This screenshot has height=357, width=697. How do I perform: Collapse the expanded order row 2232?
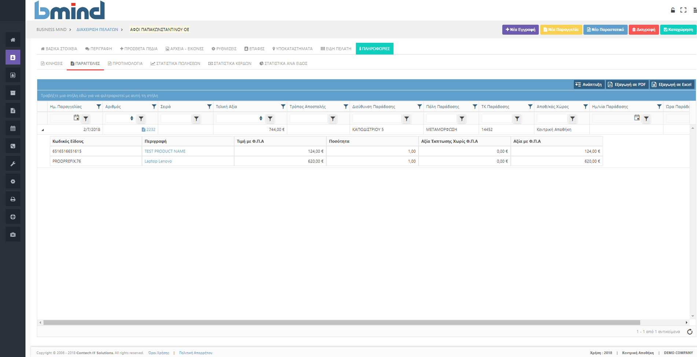click(43, 130)
